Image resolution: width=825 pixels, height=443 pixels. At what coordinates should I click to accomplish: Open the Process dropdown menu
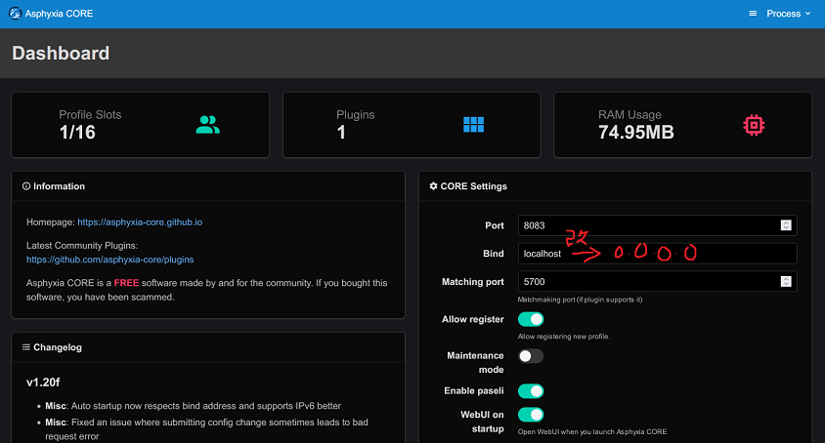(x=789, y=14)
